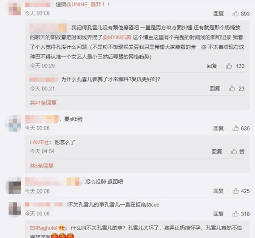Reply to the 00:29 sub-comment
The image size is (255, 238).
tap(212, 66)
